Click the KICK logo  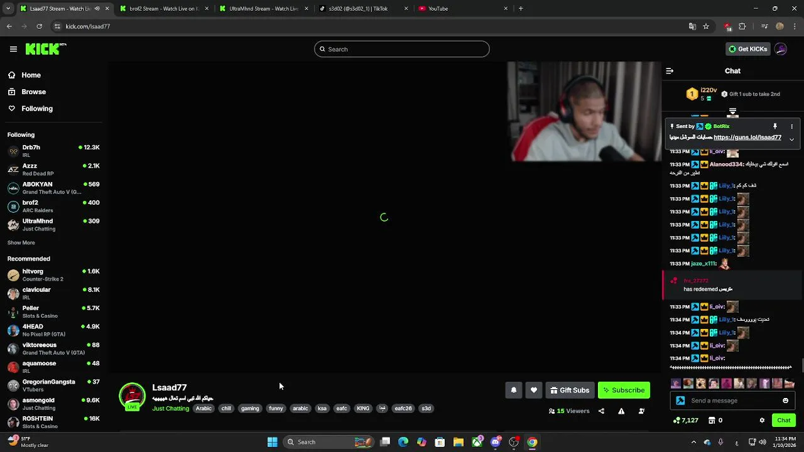click(x=45, y=49)
